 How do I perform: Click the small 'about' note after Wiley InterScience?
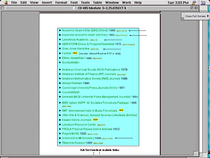point(98,143)
